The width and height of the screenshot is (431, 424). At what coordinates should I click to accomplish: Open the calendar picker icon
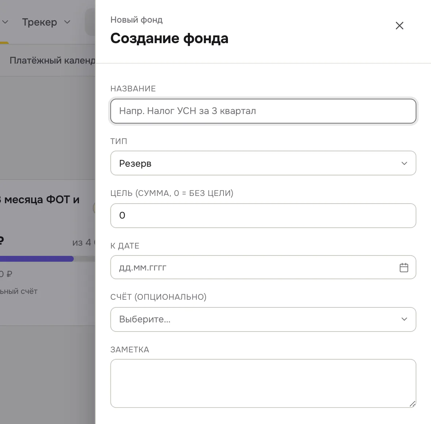click(x=404, y=268)
